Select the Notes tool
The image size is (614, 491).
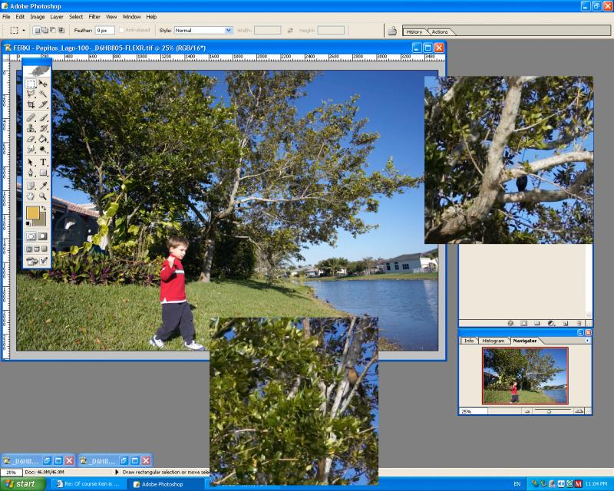(31, 186)
